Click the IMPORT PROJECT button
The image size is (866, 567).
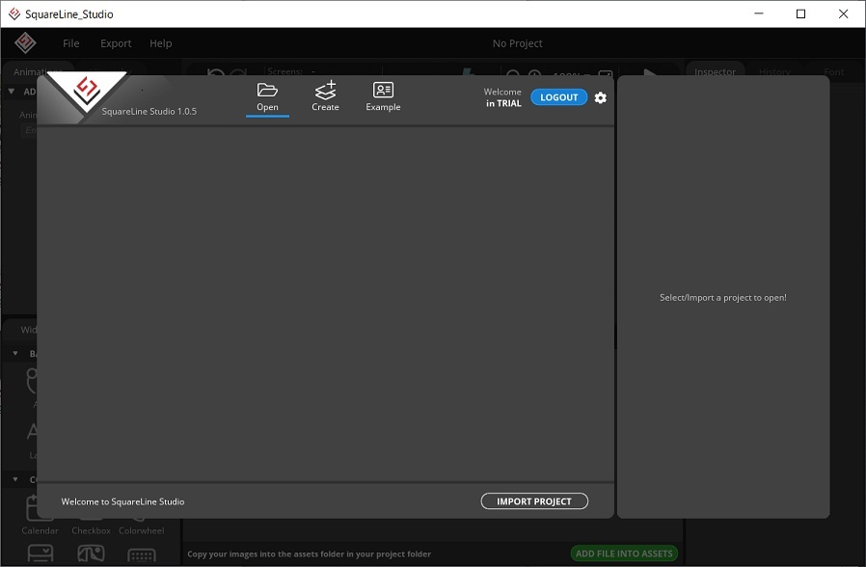point(534,501)
